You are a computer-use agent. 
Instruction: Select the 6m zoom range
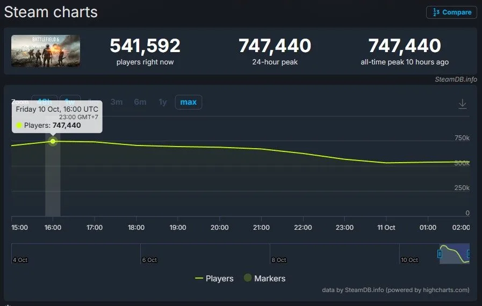(x=140, y=102)
